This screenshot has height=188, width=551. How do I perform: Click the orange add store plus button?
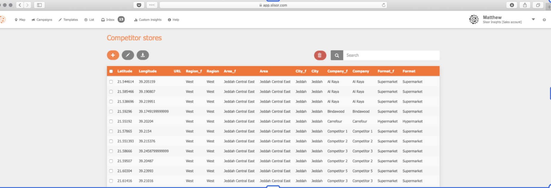pos(113,55)
